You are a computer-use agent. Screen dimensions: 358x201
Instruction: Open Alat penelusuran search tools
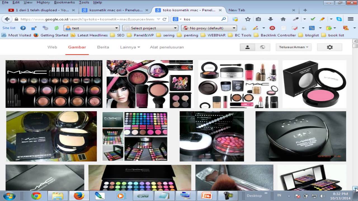[167, 47]
